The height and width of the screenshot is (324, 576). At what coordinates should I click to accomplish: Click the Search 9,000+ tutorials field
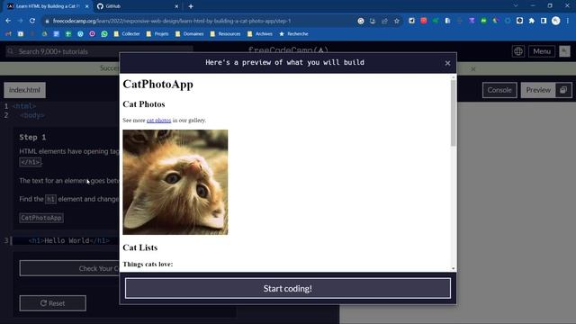(99, 52)
